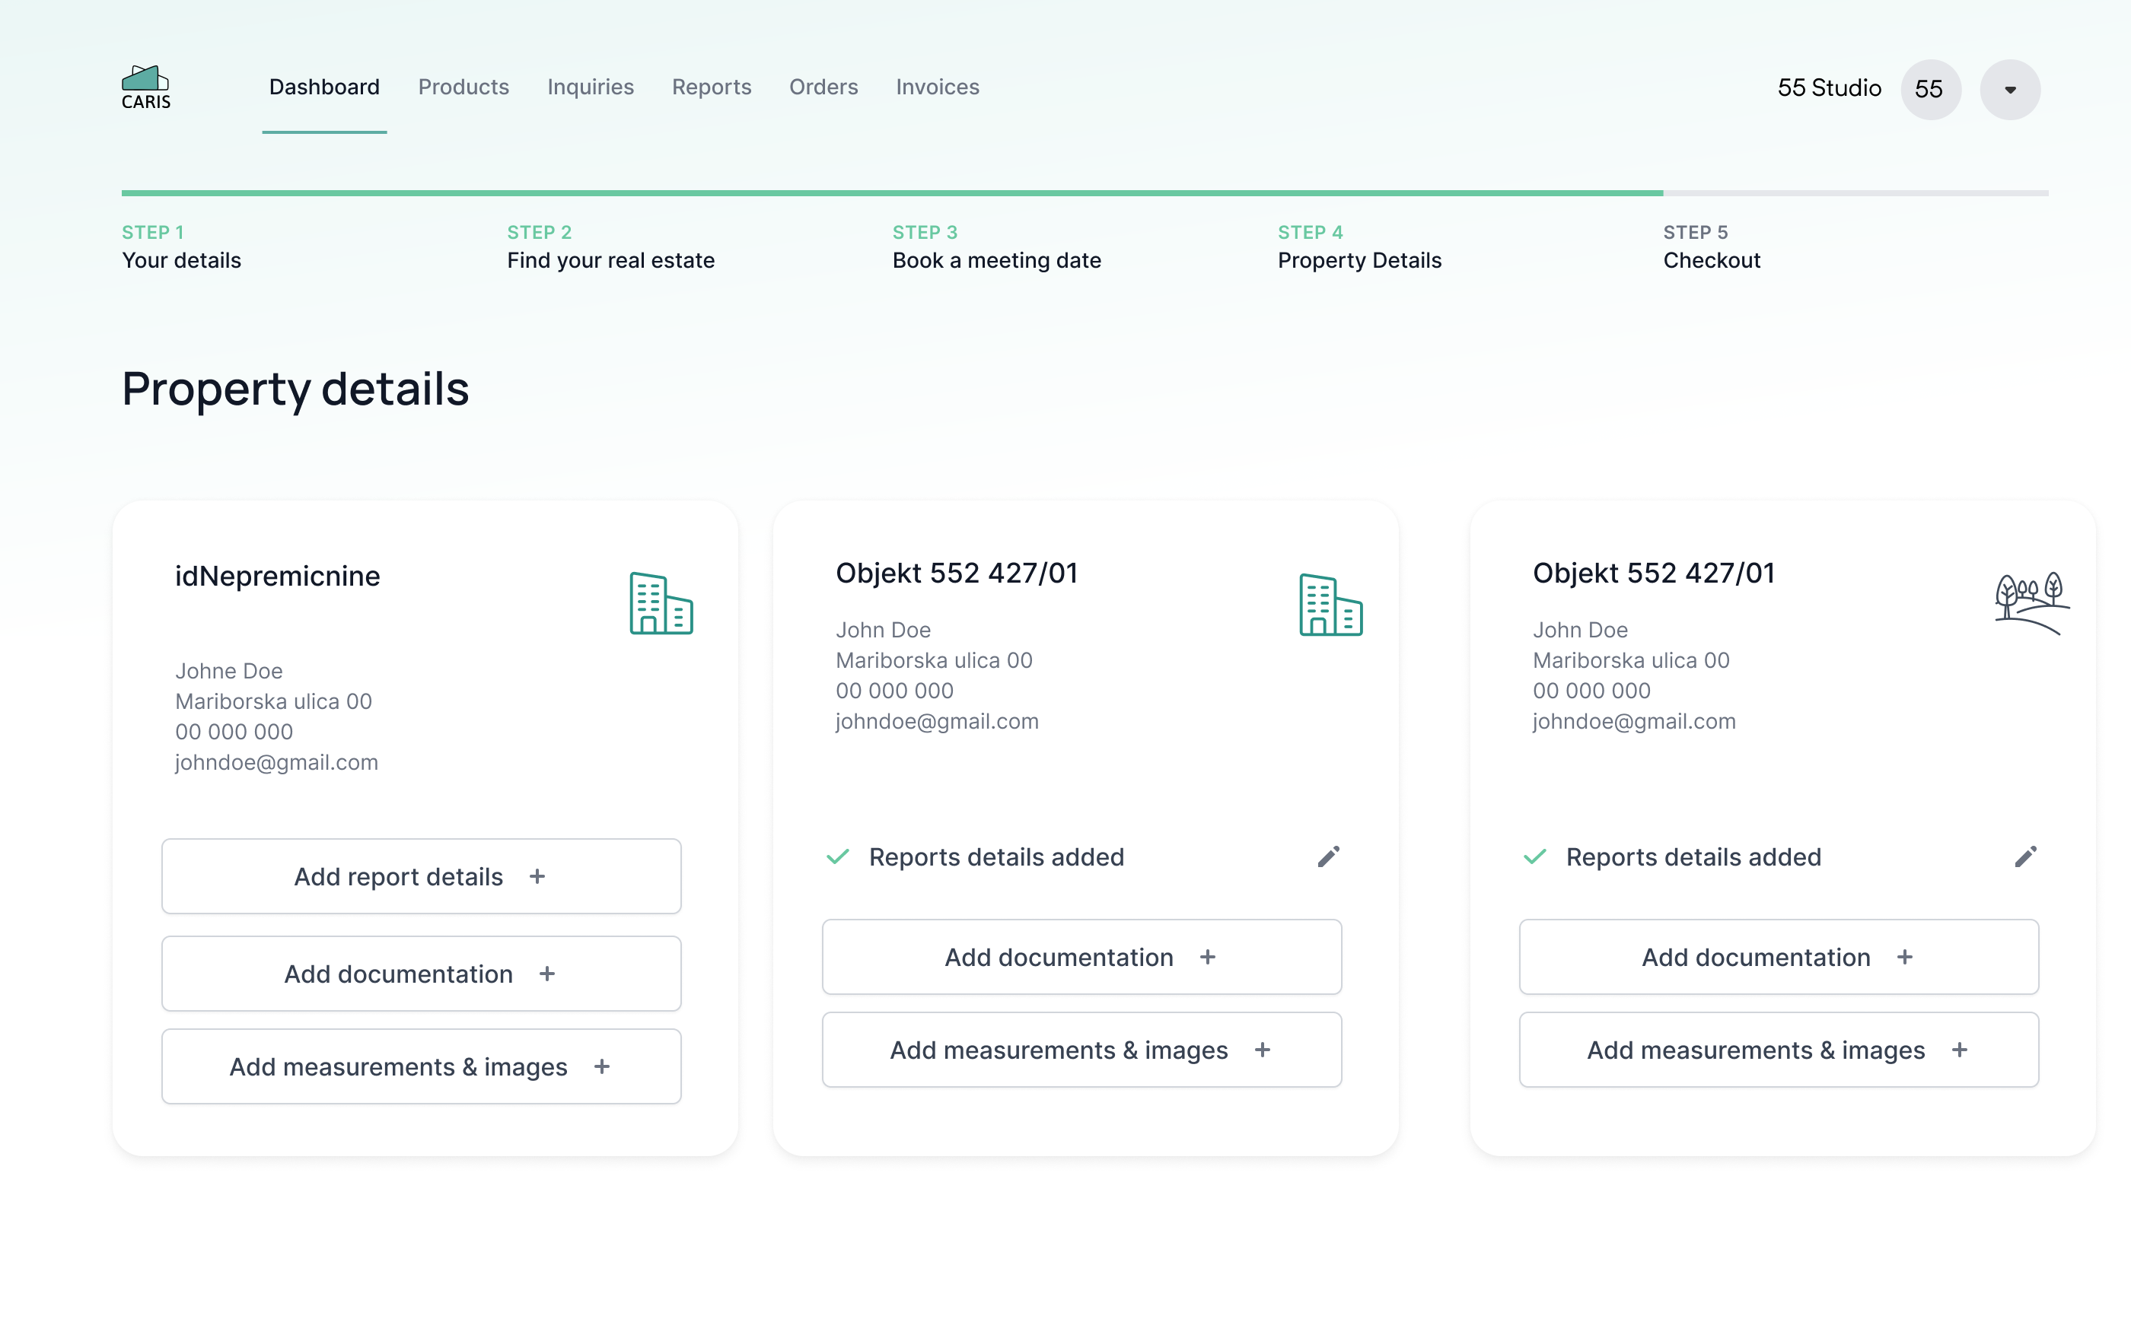Click the building icon on idNepremicnine card

[x=660, y=604]
